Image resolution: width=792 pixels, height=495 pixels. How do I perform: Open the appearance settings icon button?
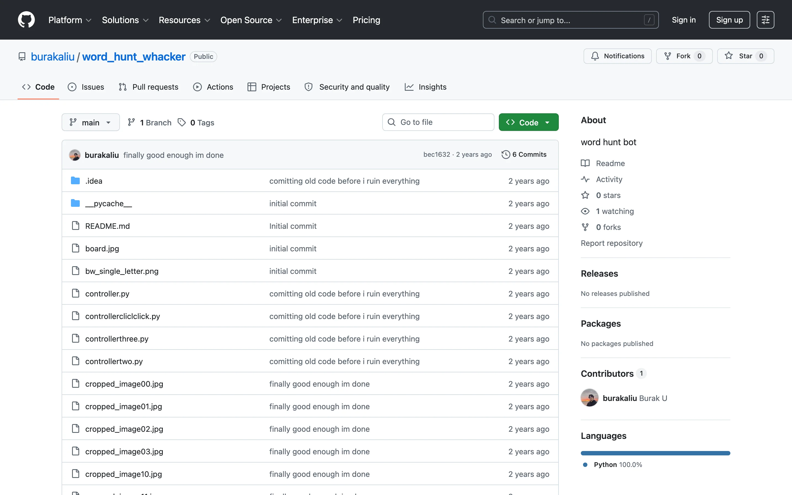765,20
